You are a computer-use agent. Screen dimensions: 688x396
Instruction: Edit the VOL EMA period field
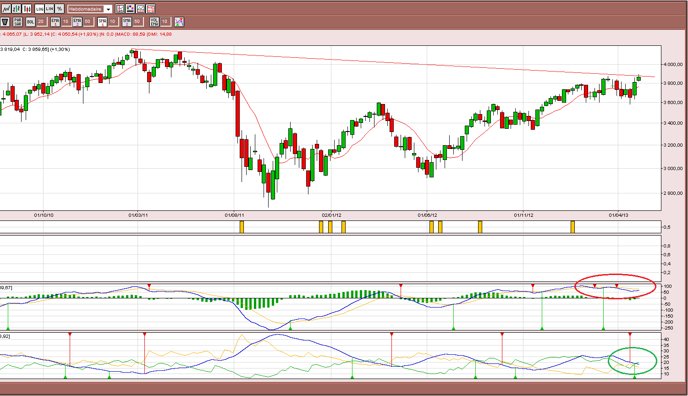click(x=165, y=22)
